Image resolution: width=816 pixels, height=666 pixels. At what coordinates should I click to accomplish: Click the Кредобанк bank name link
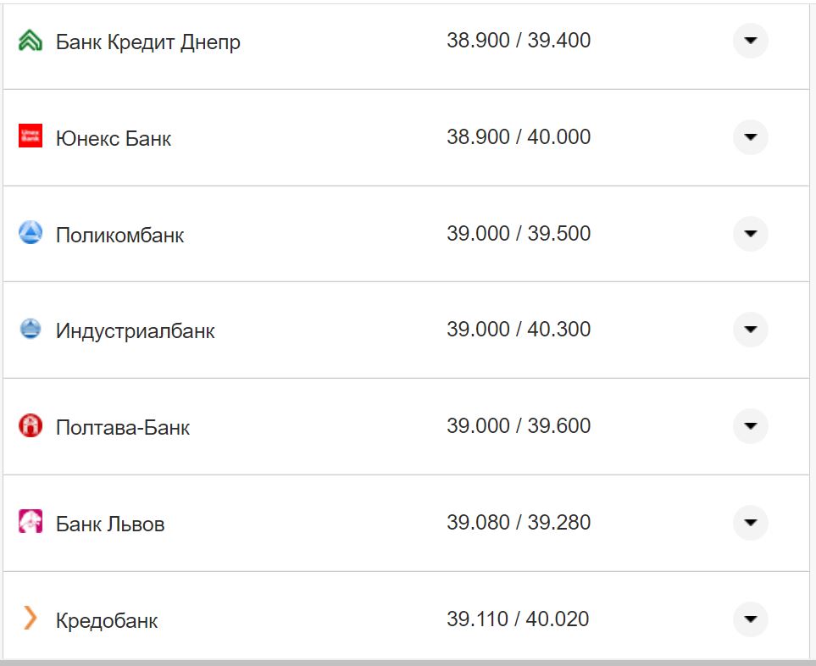[x=105, y=619]
